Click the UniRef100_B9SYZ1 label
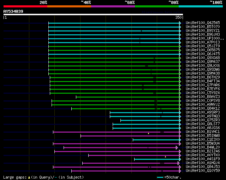Screen dimensions: 226x180 tap(203, 31)
